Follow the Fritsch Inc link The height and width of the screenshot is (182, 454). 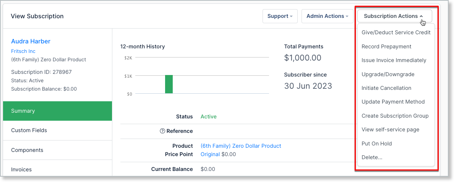(x=23, y=51)
